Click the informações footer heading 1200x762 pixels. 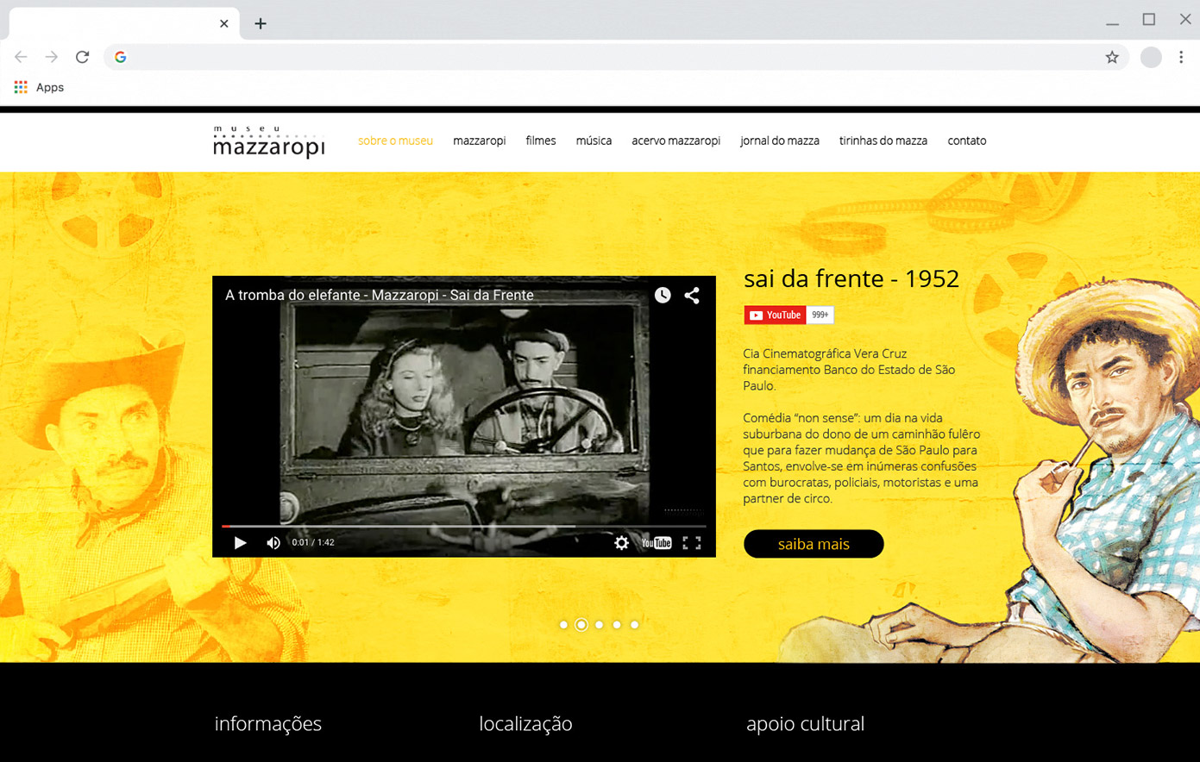(268, 723)
